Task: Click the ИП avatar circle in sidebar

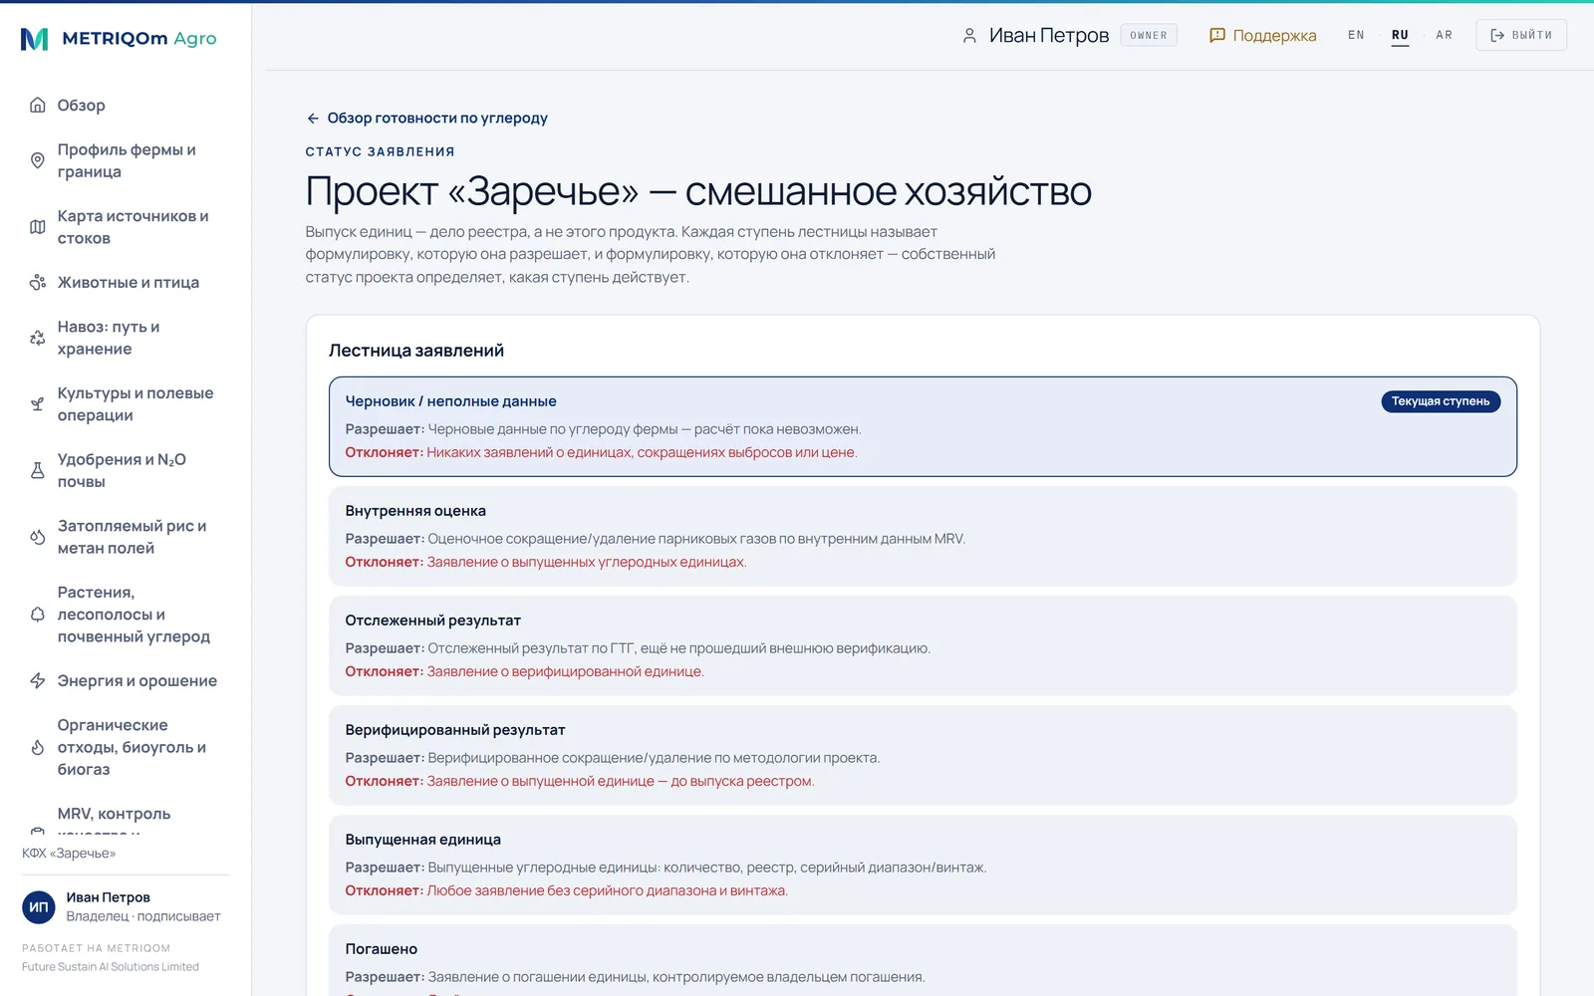Action: pos(39,906)
